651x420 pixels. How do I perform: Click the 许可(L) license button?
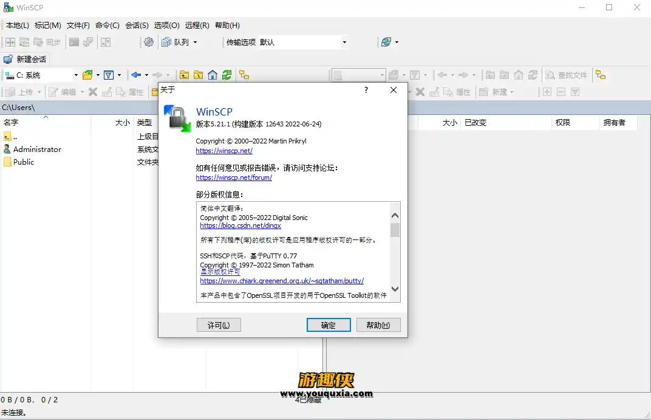(219, 325)
